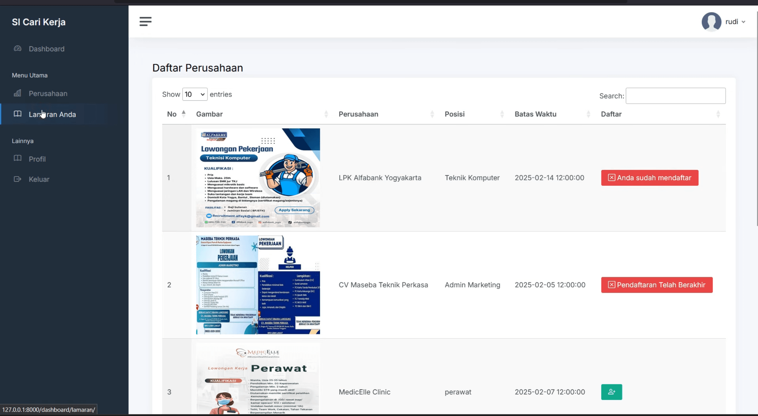Click the 2025-02-07 12:00:00 deadline

550,392
